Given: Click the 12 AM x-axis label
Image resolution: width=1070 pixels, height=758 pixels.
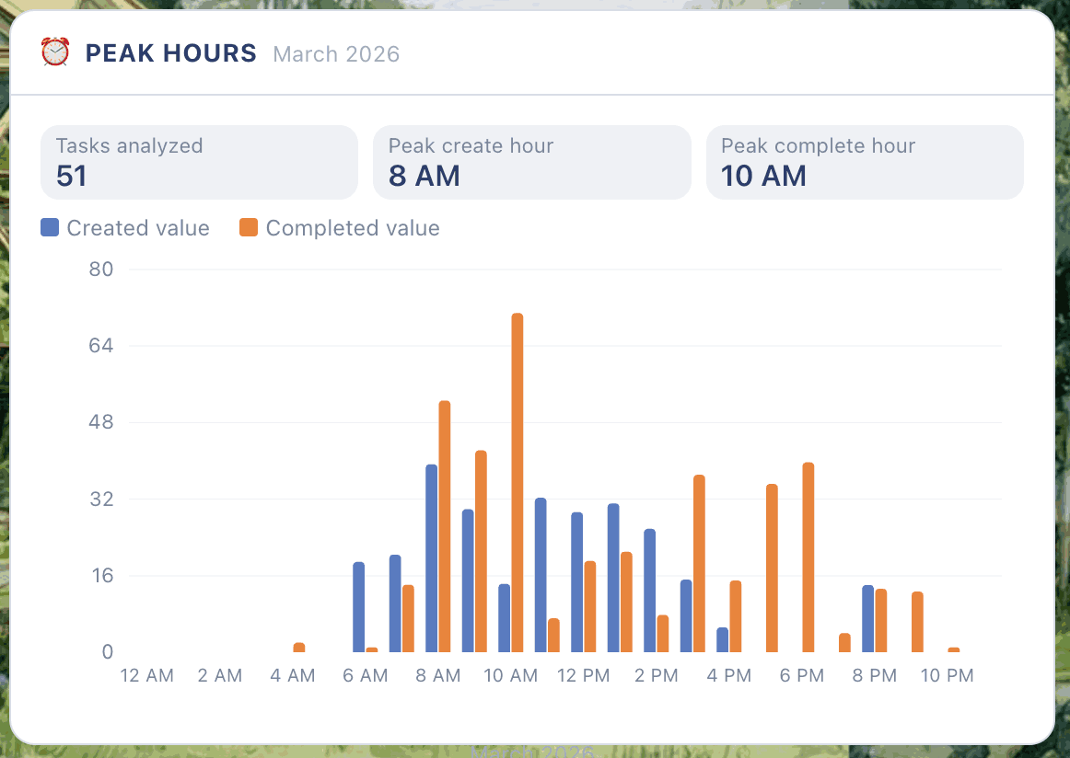Looking at the screenshot, I should click(x=146, y=676).
